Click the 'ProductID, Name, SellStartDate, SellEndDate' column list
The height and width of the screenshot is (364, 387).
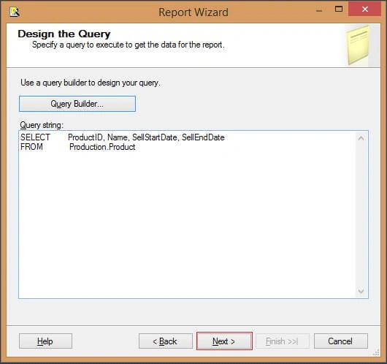click(x=146, y=137)
